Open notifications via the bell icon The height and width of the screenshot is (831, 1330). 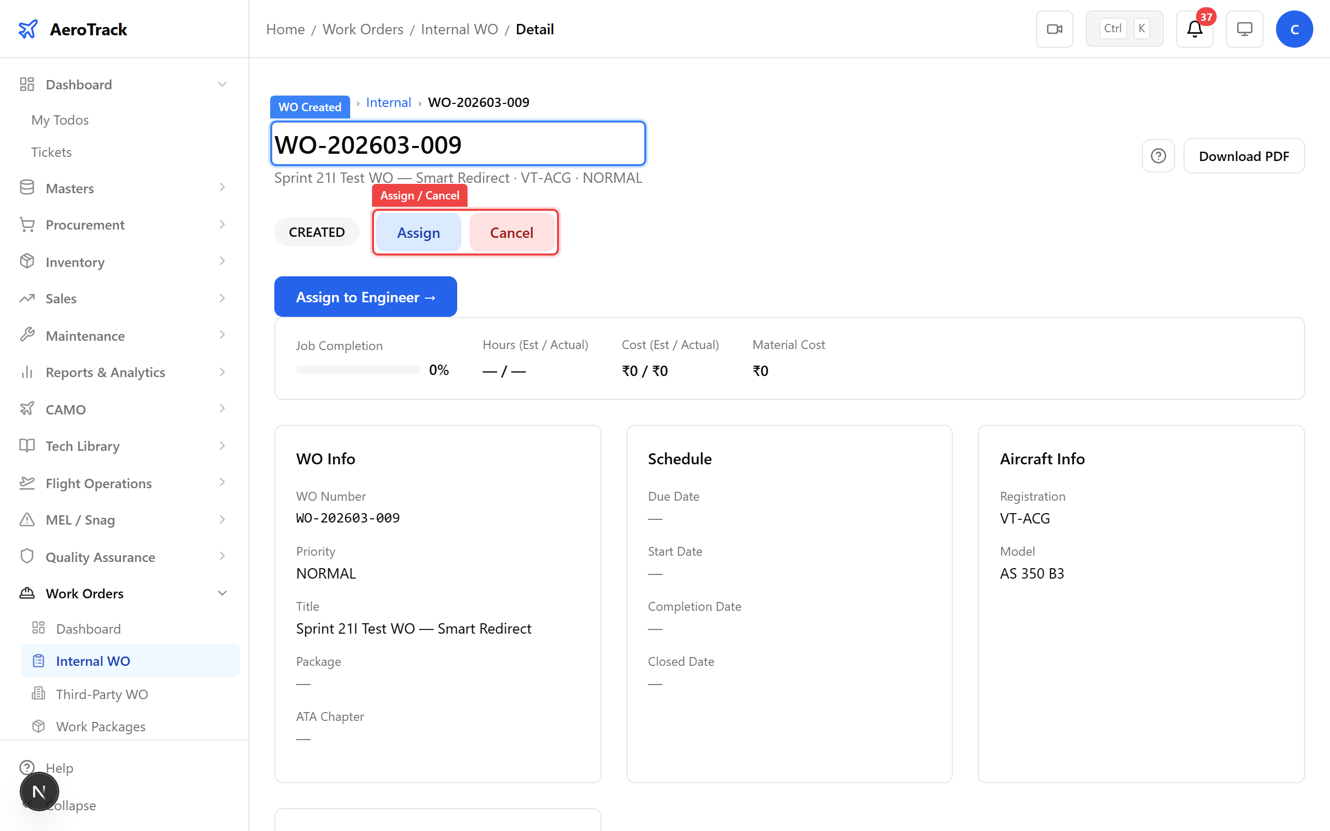tap(1194, 29)
